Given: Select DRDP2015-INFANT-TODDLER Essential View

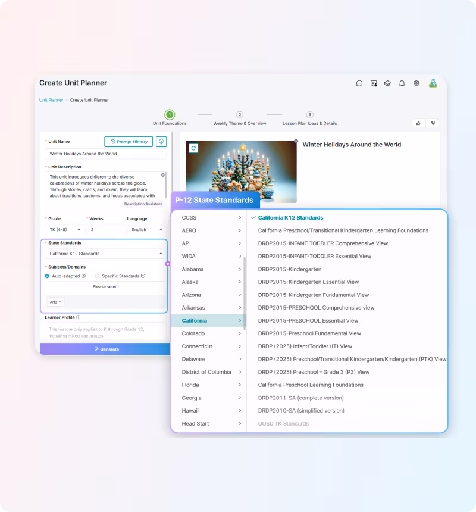Looking at the screenshot, I should 315,257.
